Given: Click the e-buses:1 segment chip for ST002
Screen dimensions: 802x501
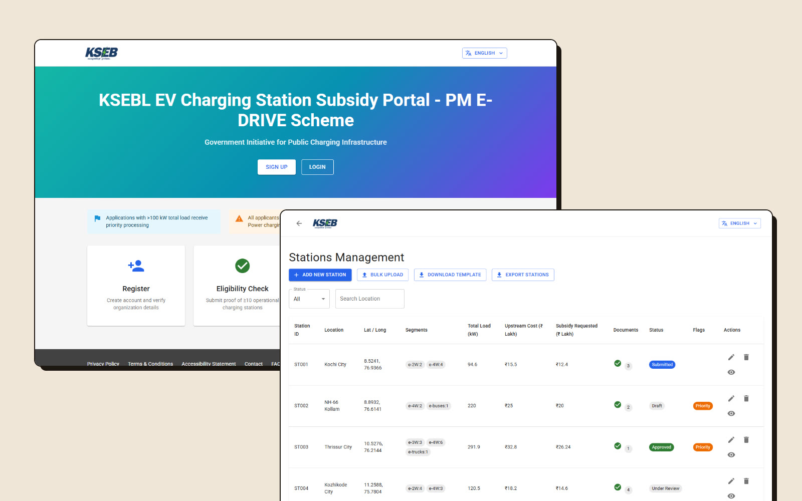Looking at the screenshot, I should (x=439, y=406).
